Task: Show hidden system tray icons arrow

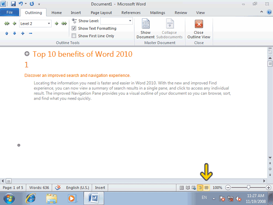Action: (214, 198)
